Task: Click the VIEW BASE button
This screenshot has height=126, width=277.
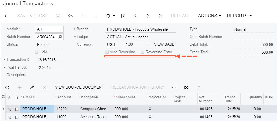Action: pos(164,44)
